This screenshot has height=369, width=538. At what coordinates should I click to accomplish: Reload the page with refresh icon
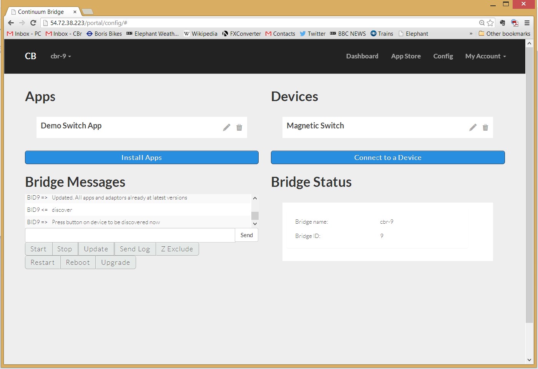click(33, 23)
